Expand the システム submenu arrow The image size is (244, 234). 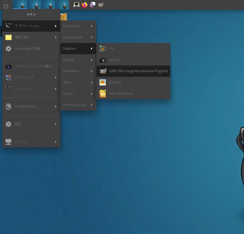pyautogui.click(x=56, y=142)
